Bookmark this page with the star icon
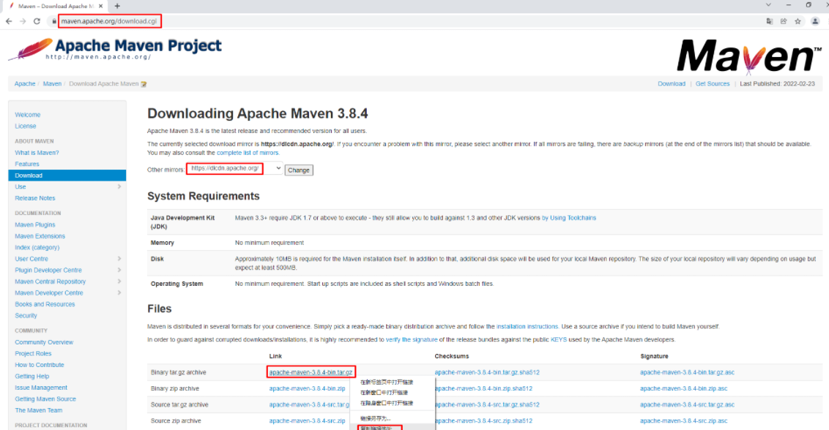Viewport: 829px width, 430px height. [798, 21]
